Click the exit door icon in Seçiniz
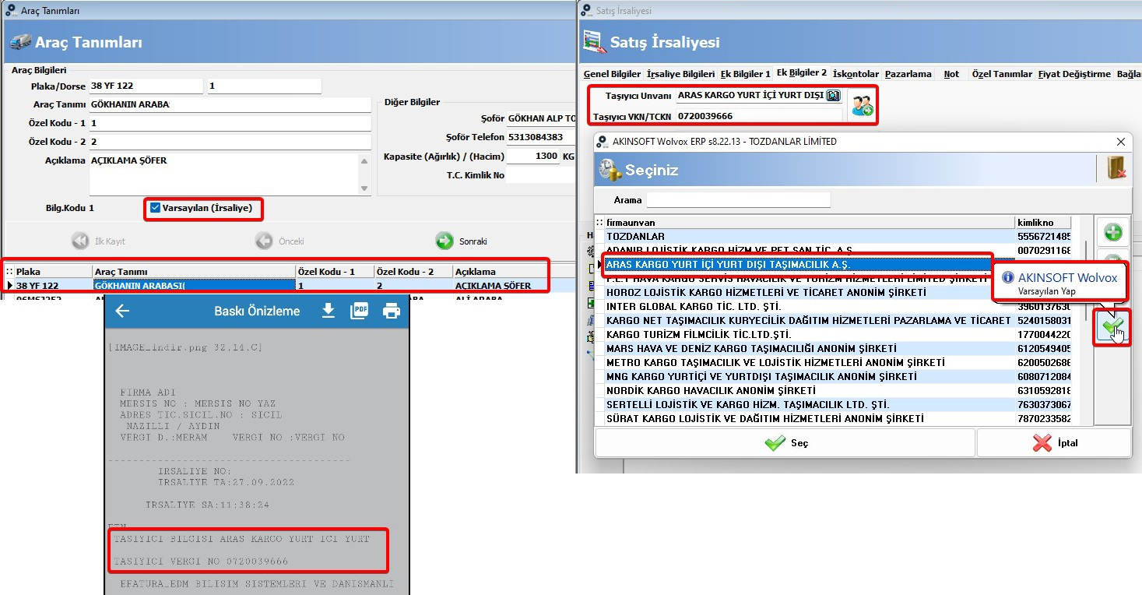This screenshot has width=1142, height=595. (1116, 168)
